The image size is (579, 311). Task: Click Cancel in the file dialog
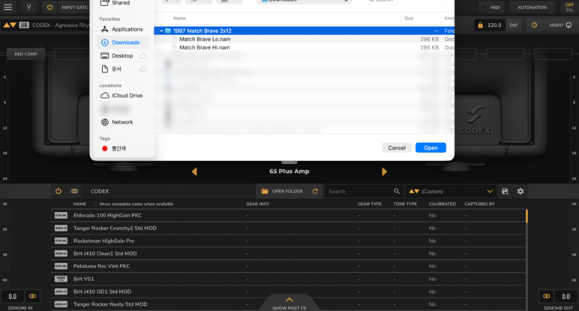(x=397, y=148)
